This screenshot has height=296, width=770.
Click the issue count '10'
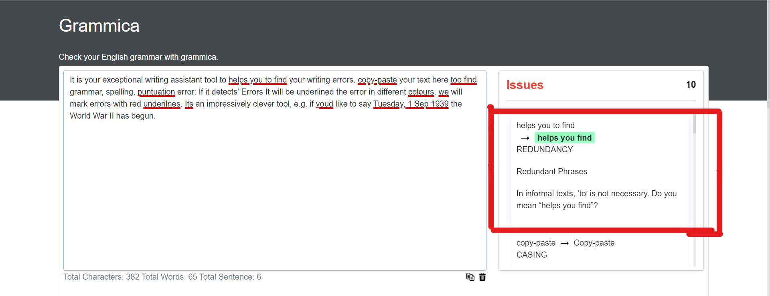[691, 85]
